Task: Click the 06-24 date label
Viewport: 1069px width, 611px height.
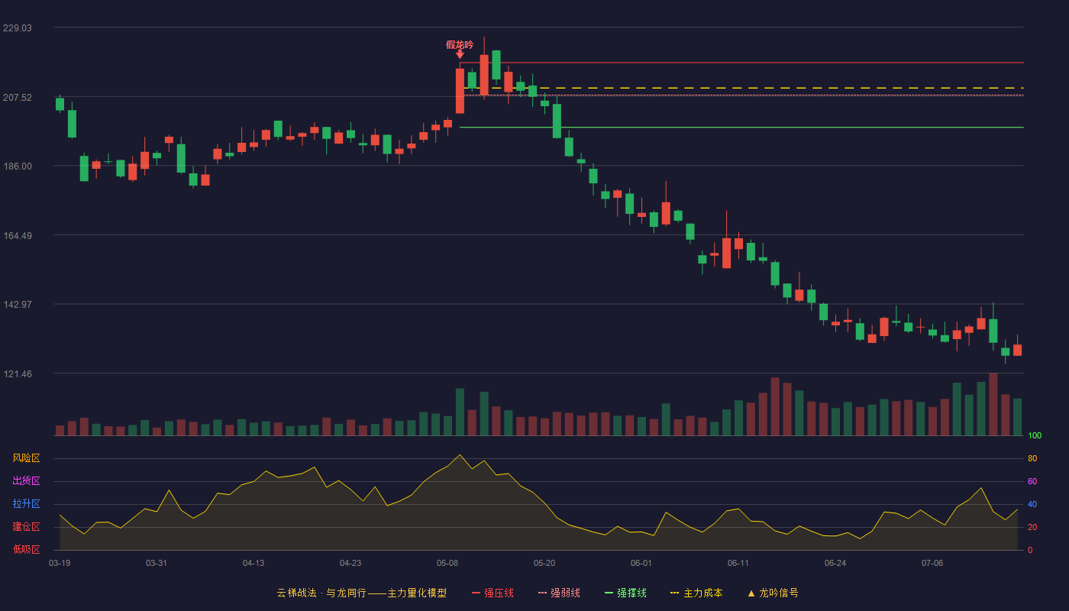Action: [x=835, y=563]
